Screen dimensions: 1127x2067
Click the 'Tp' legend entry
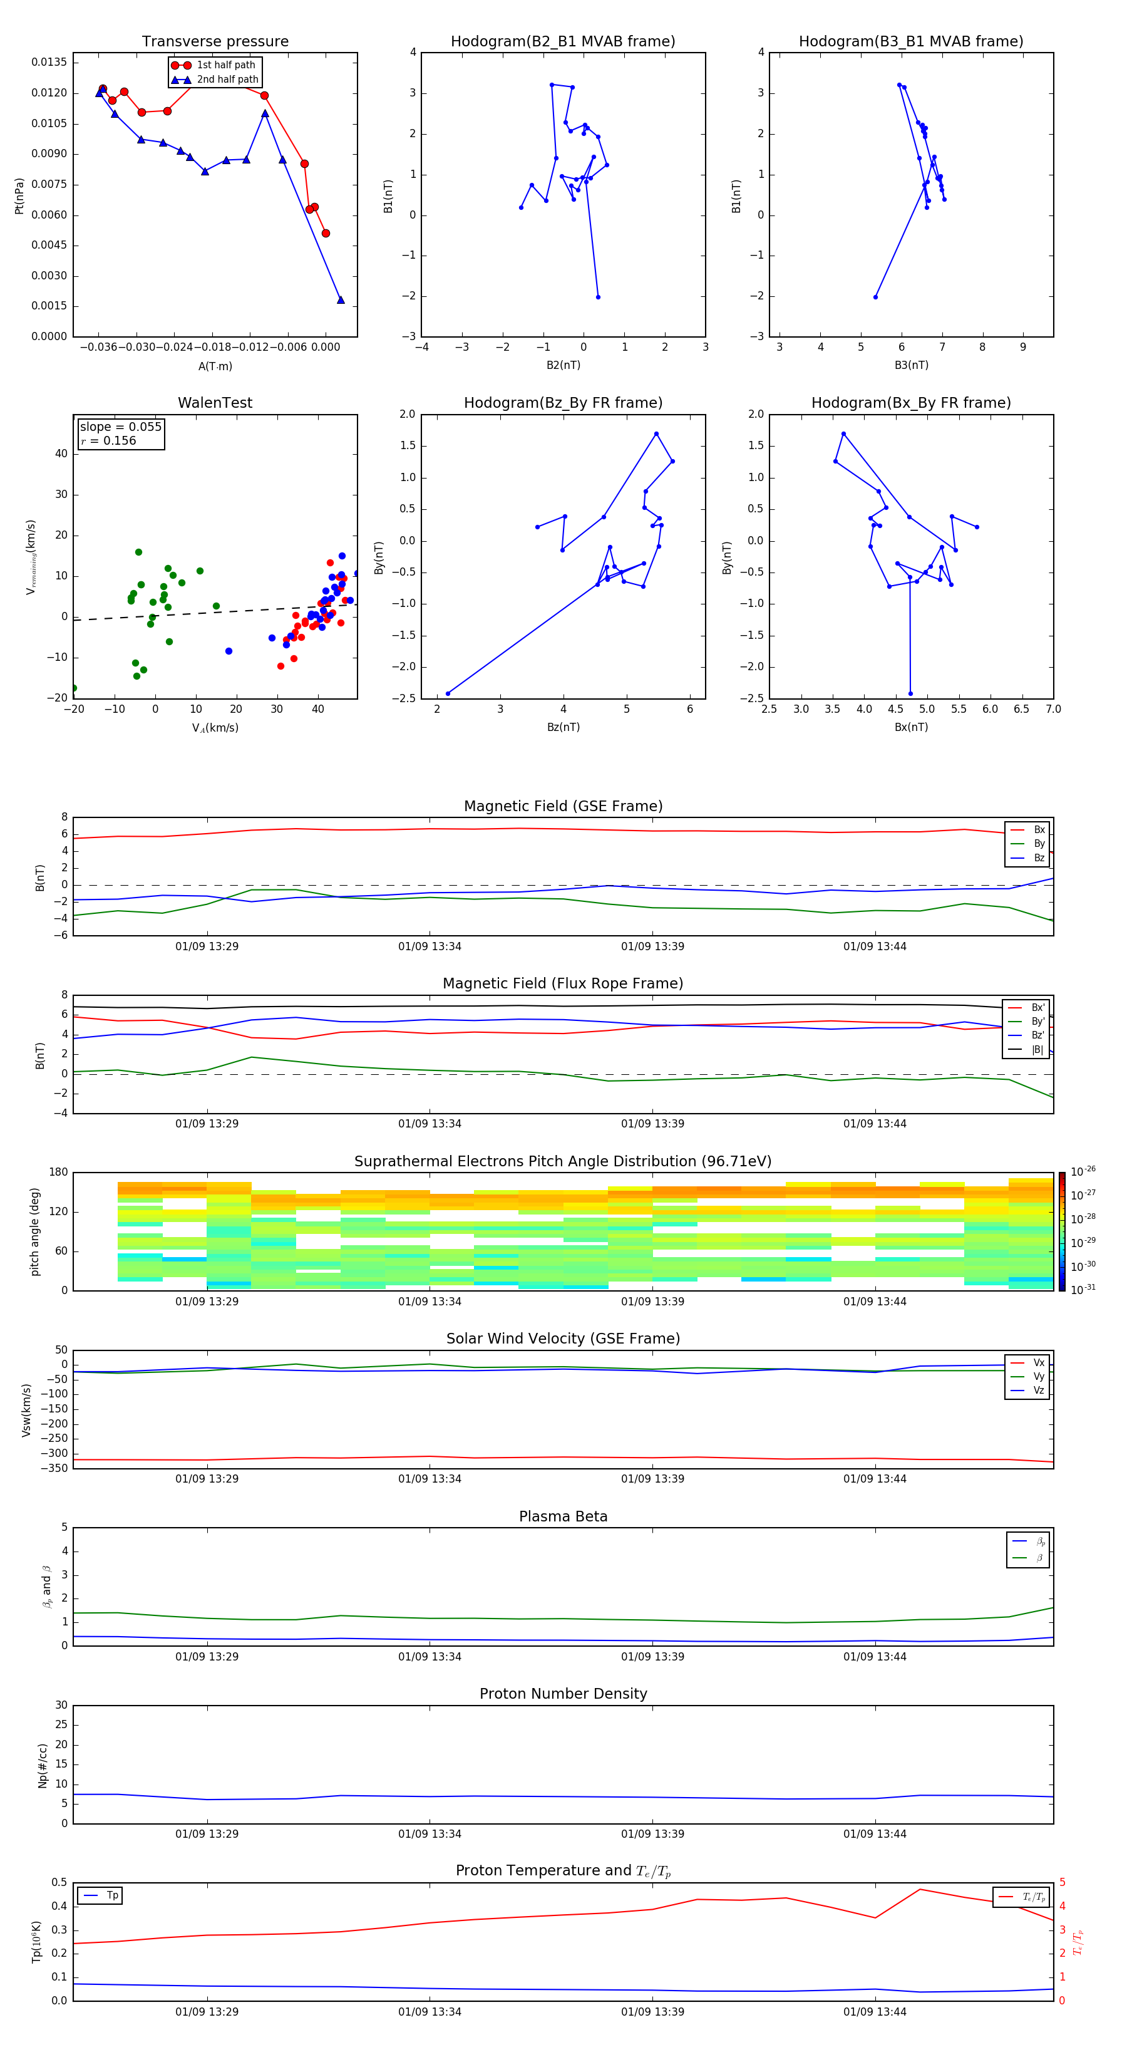click(100, 1895)
